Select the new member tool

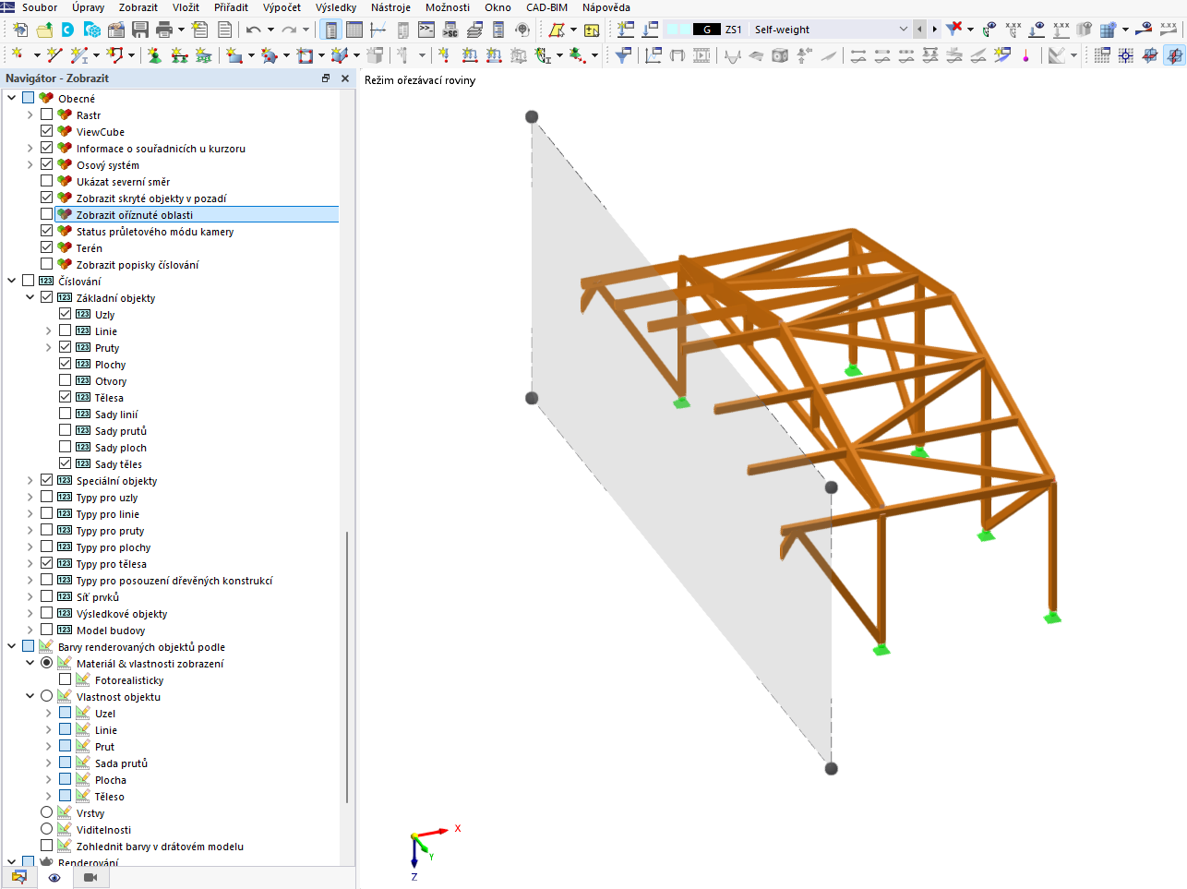click(x=79, y=55)
